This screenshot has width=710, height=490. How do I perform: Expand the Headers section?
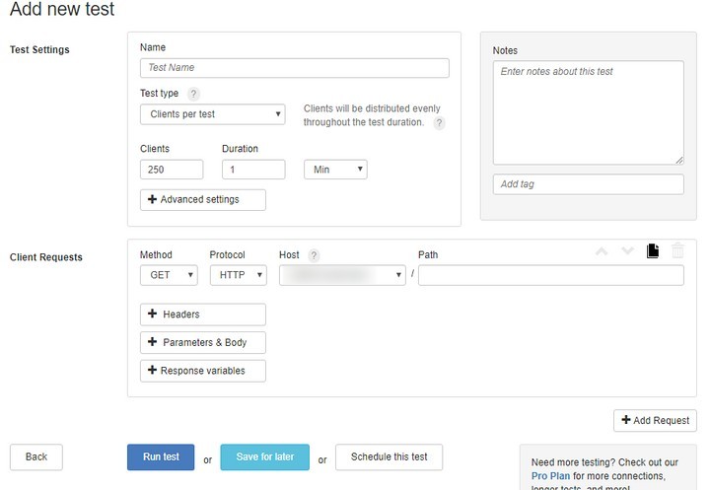coord(203,315)
